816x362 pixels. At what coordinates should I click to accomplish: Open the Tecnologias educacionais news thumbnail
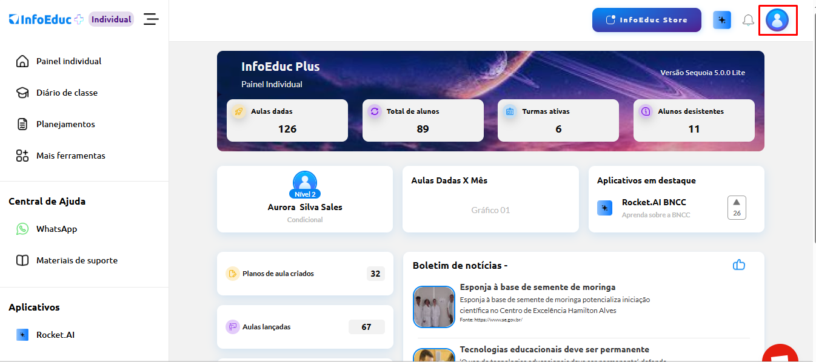434,355
